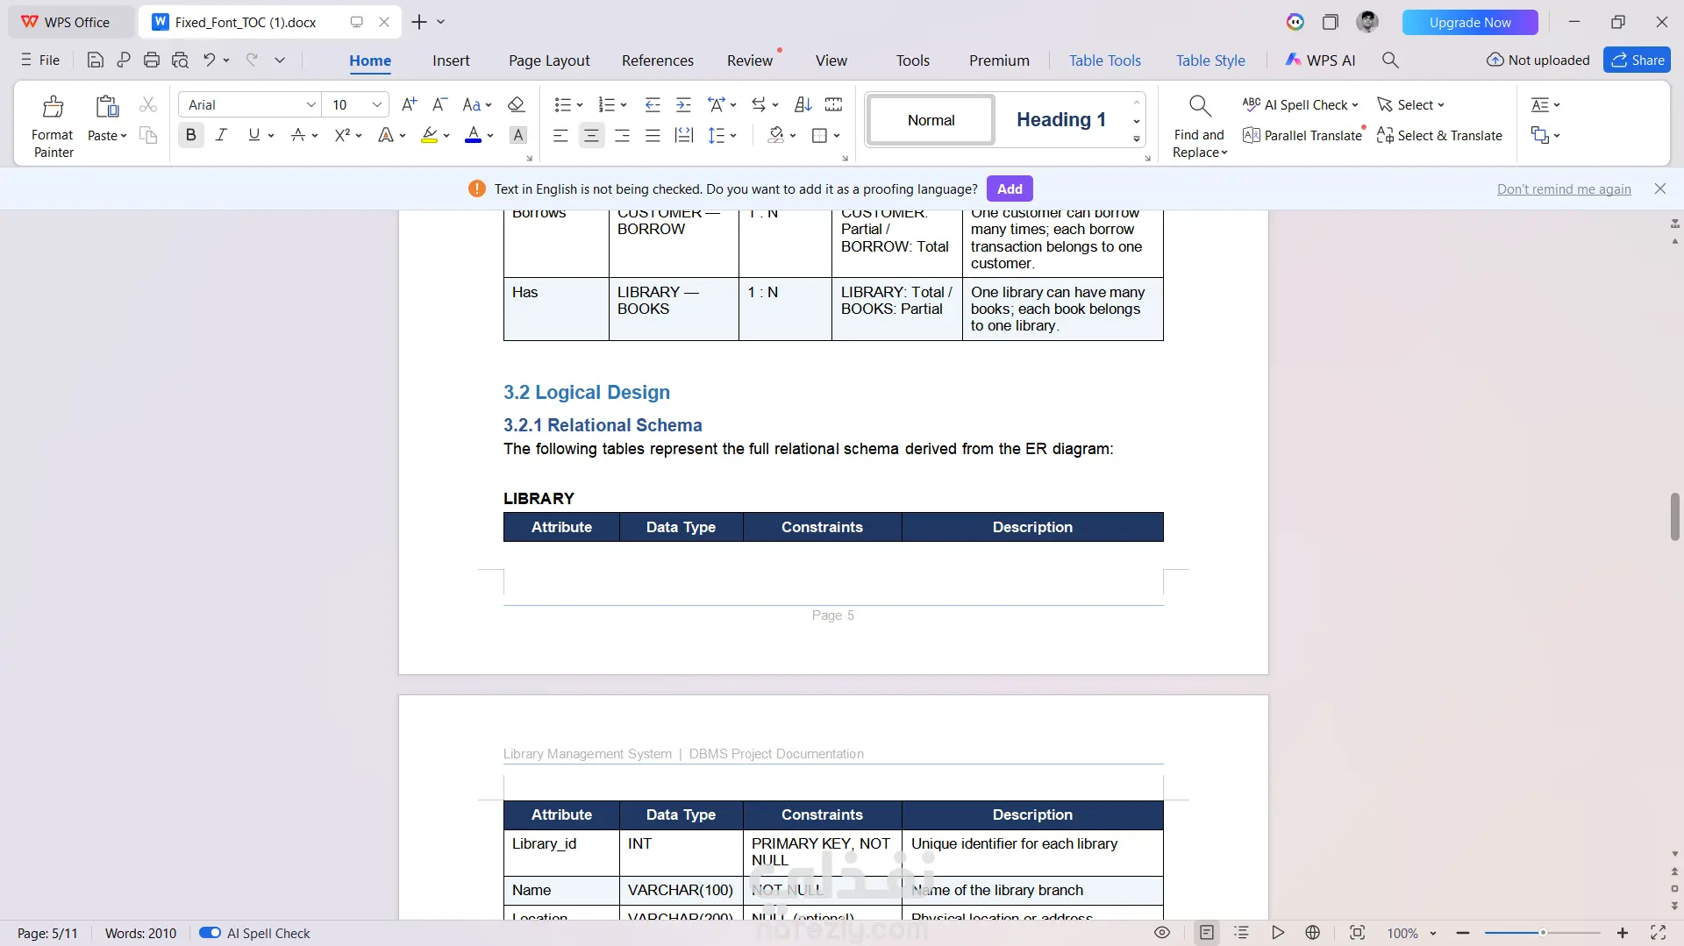1684x946 pixels.
Task: Click the Parallel Translate tool
Action: coord(1303,135)
